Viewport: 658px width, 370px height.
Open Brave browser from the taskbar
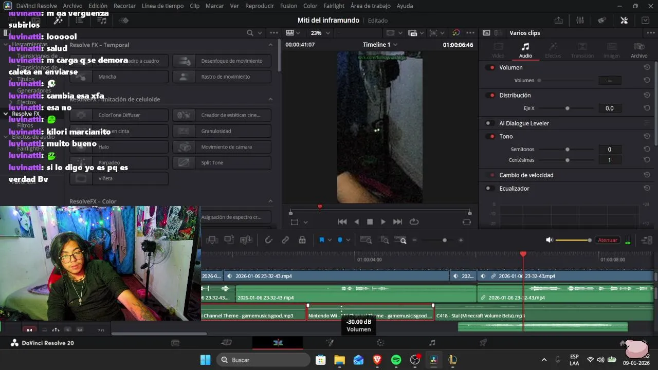(x=377, y=360)
